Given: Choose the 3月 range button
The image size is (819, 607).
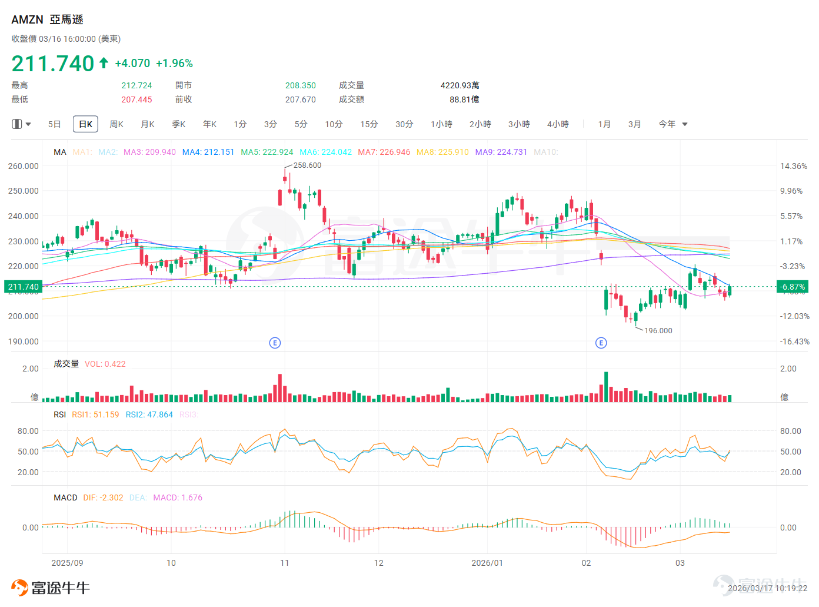Looking at the screenshot, I should click(x=634, y=124).
